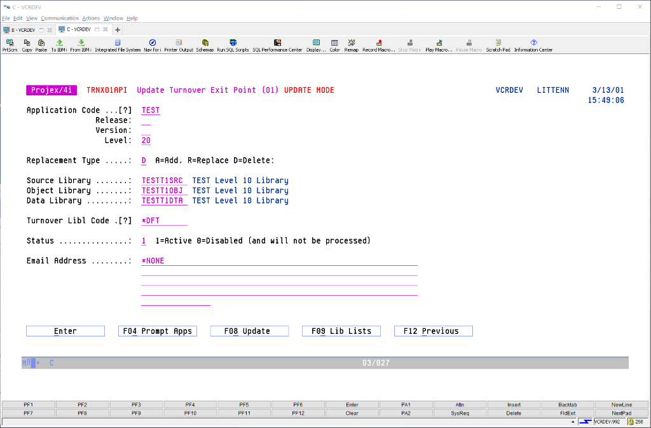The image size is (651, 428).
Task: Click the PF4 keypad button
Action: [190, 404]
